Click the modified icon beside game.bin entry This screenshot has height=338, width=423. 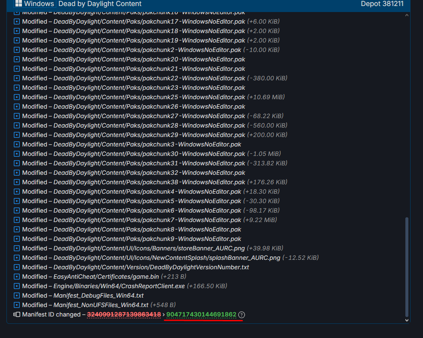(17, 277)
